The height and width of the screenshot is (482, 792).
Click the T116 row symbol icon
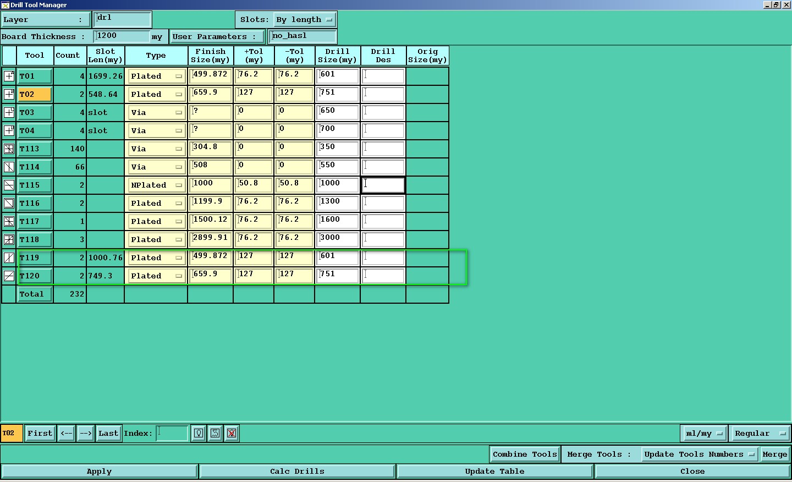pos(9,203)
